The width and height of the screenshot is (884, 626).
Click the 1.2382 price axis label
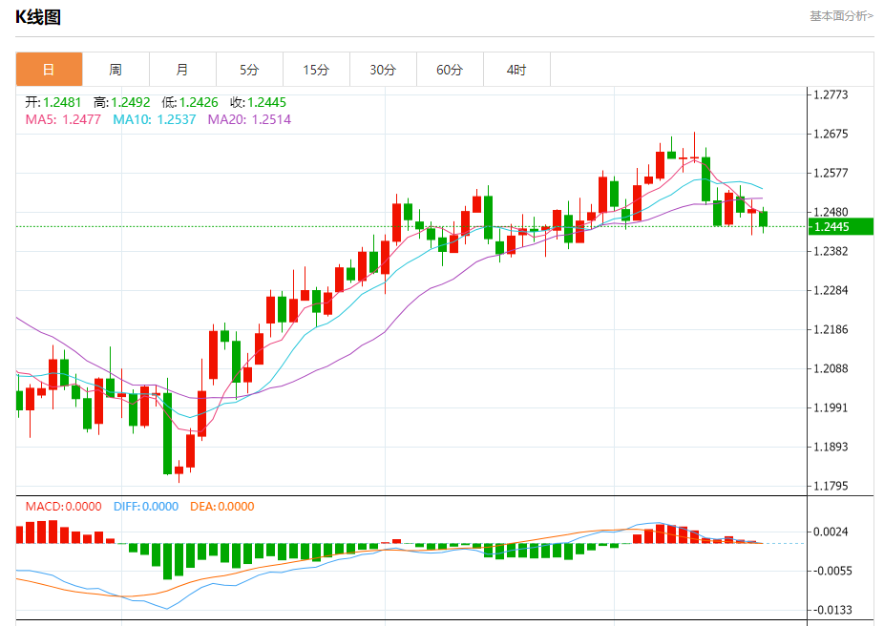point(831,251)
